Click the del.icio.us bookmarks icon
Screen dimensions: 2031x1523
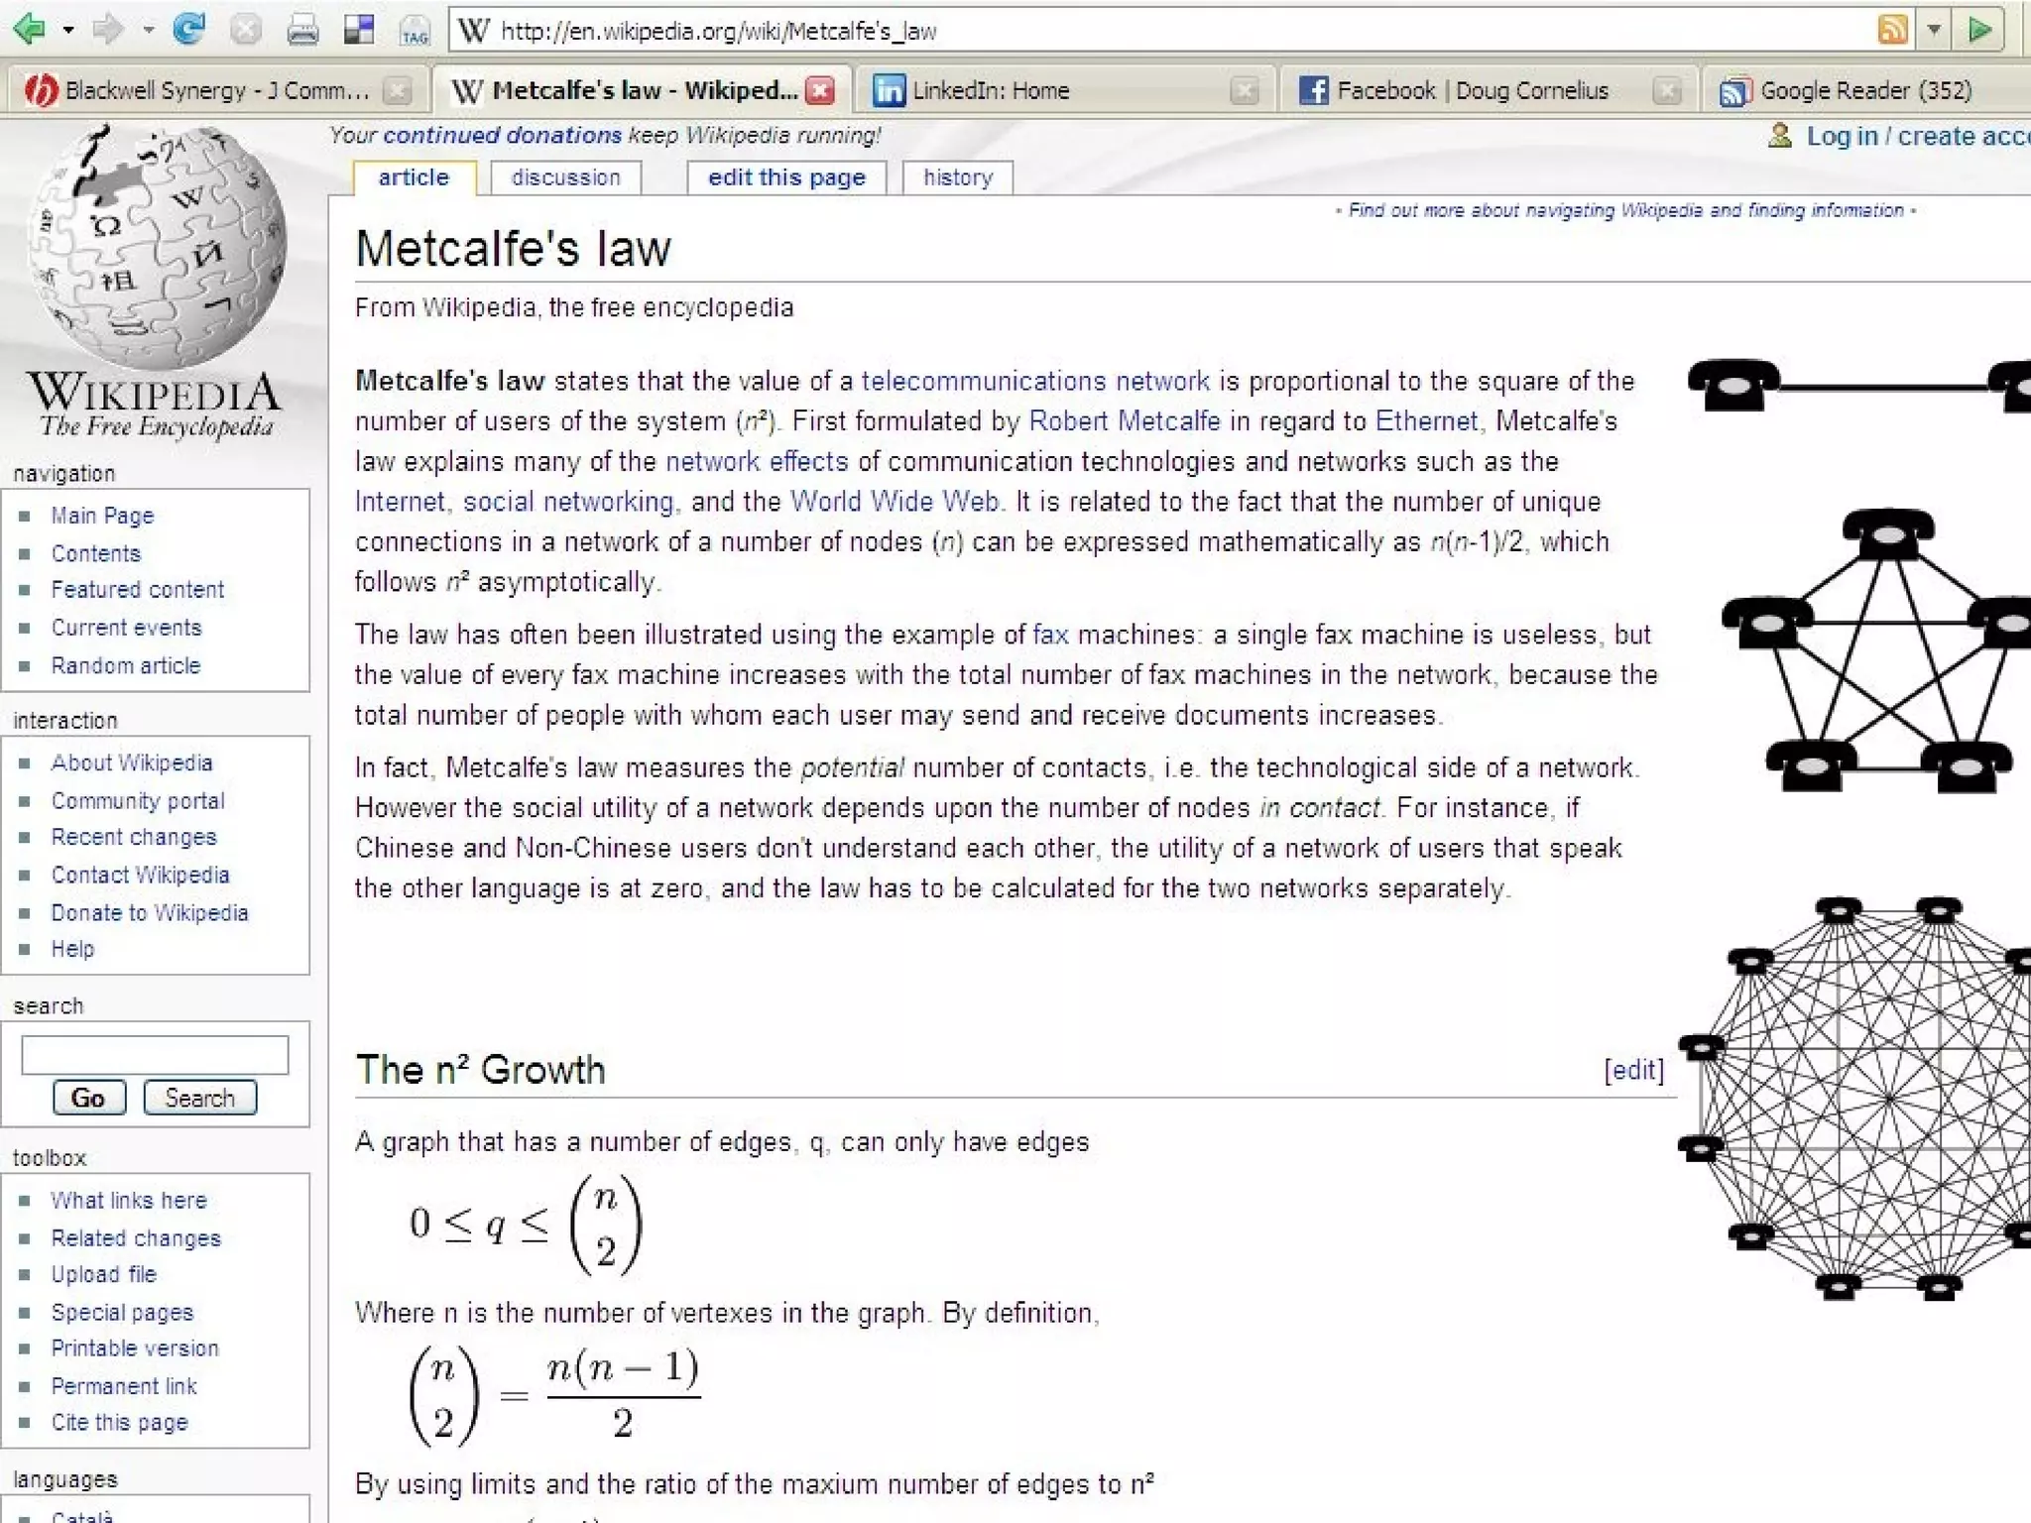359,31
